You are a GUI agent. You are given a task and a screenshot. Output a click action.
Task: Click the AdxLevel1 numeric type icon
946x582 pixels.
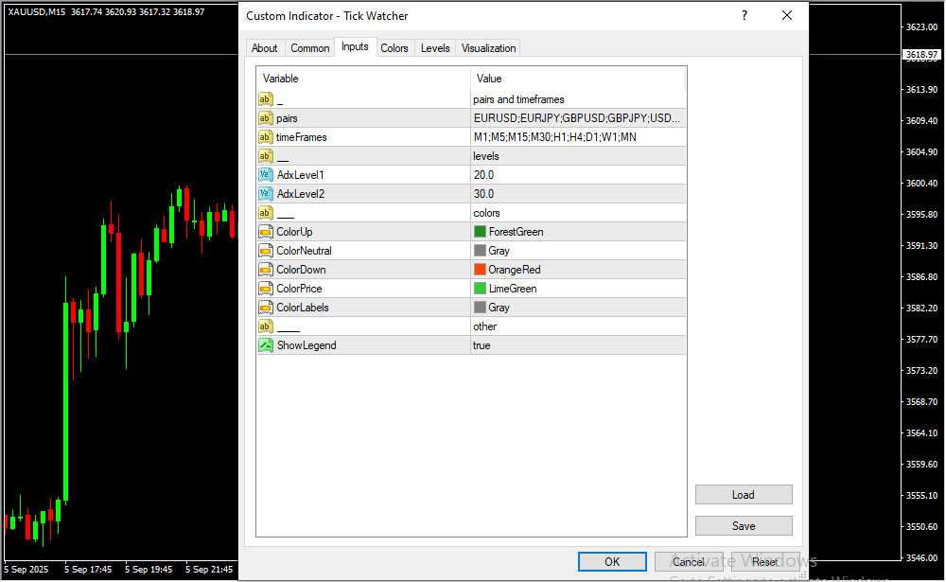point(265,175)
